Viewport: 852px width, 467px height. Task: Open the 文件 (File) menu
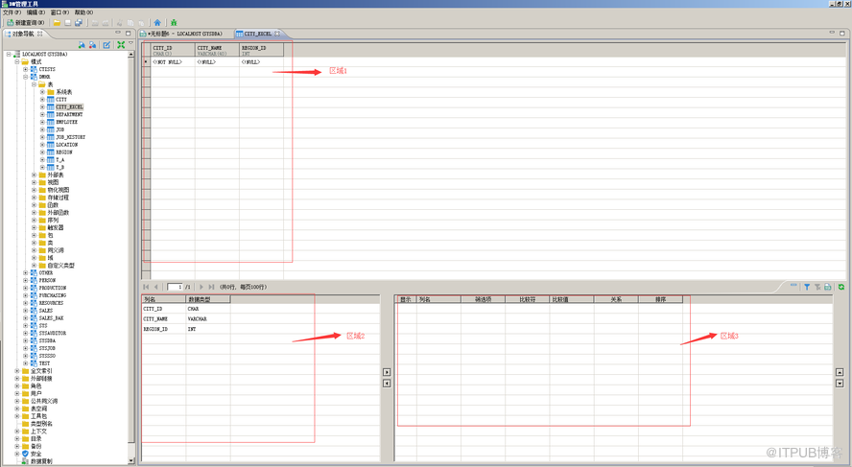(12, 12)
